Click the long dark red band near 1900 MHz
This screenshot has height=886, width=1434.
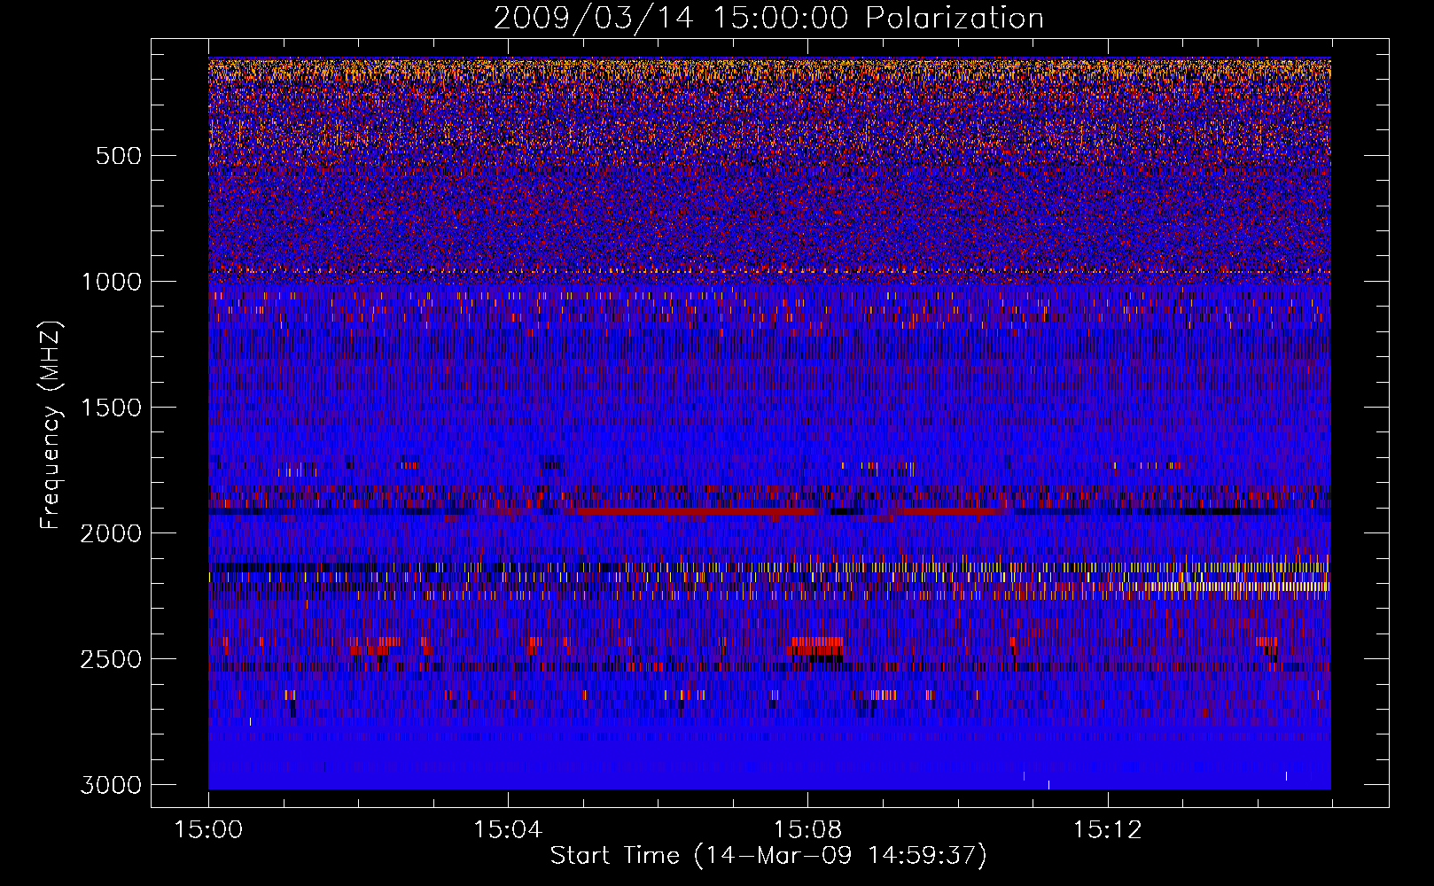(x=696, y=511)
